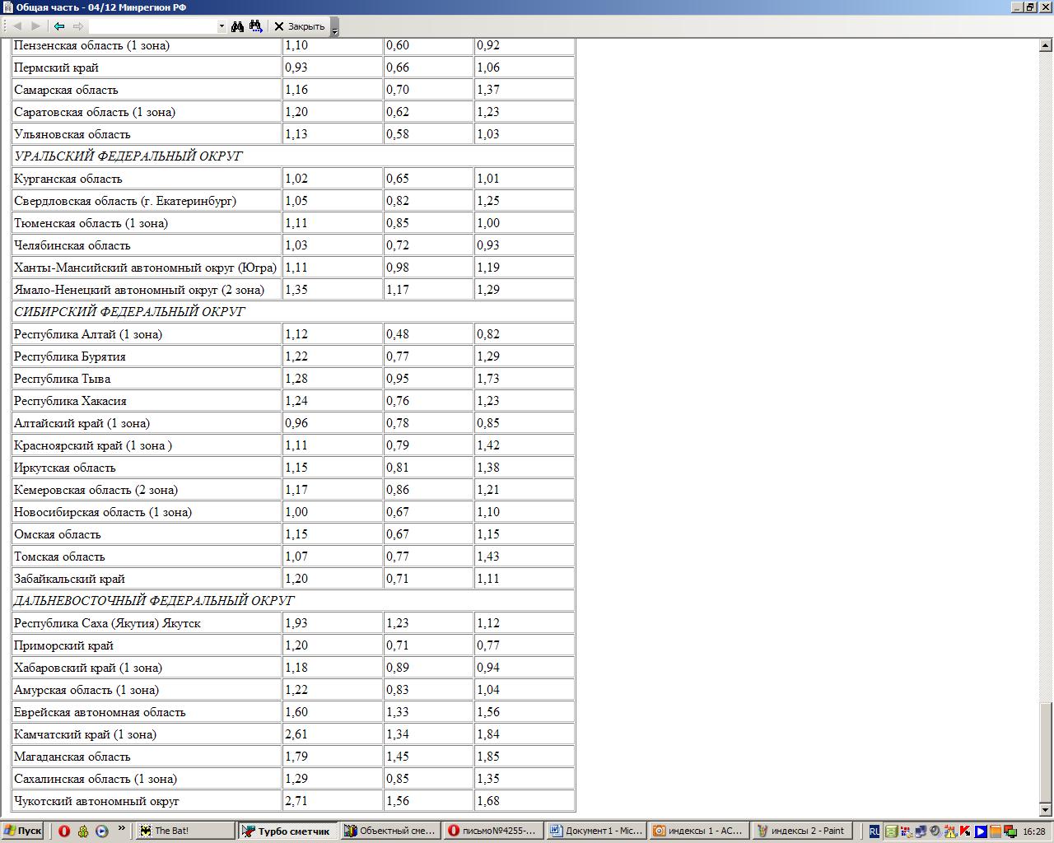Expand the quick launch overflow chevron
The width and height of the screenshot is (1054, 843).
pos(122,828)
